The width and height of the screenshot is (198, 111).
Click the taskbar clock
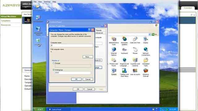pyautogui.click(x=173, y=109)
